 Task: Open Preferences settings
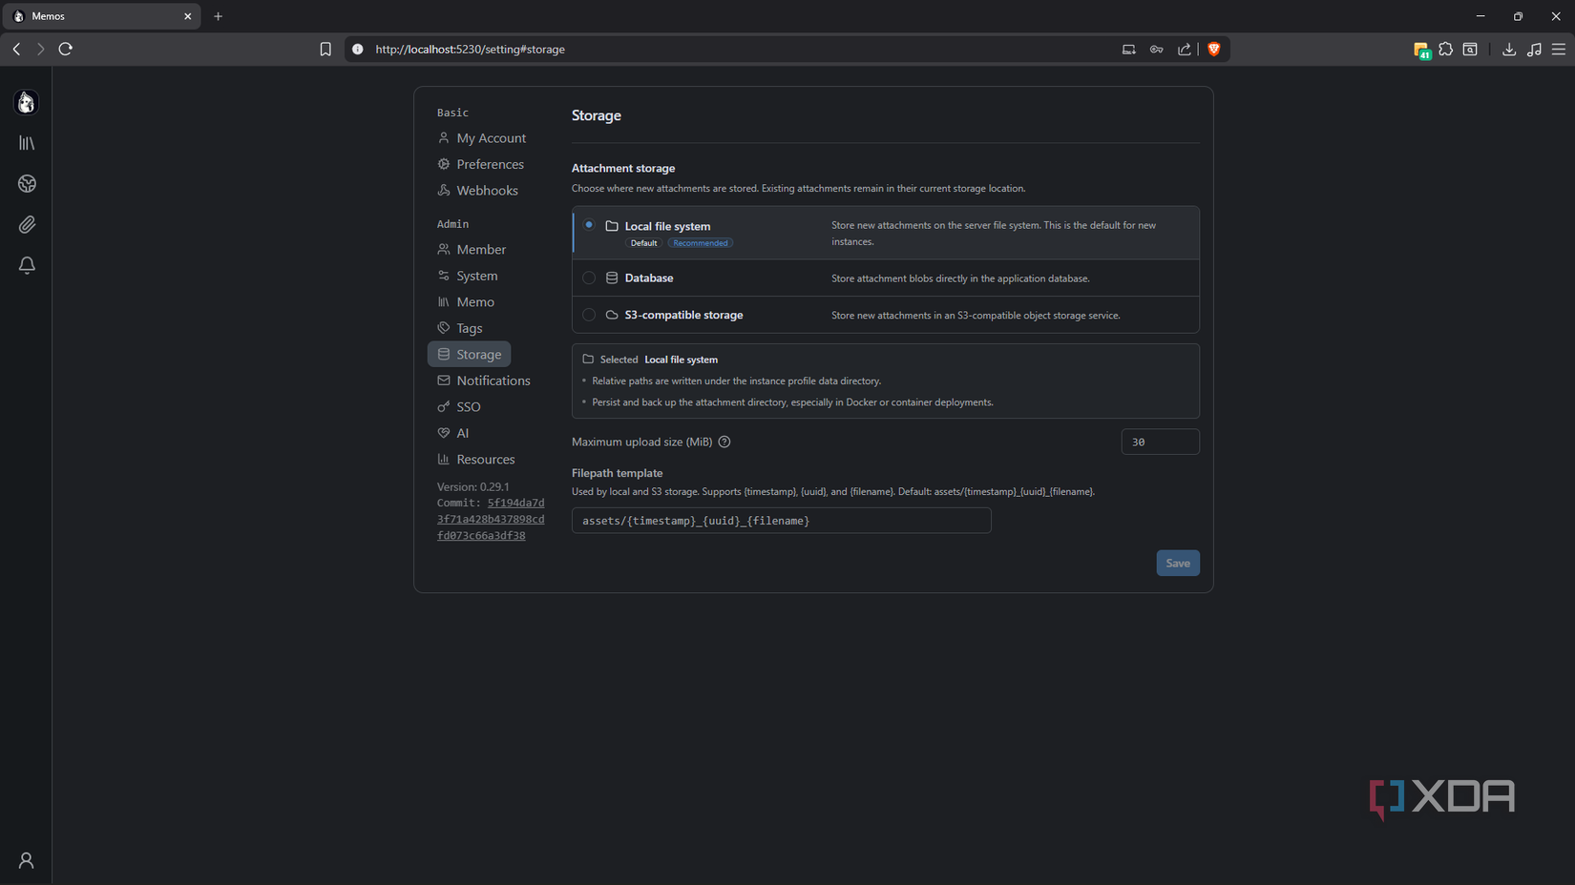click(480, 164)
